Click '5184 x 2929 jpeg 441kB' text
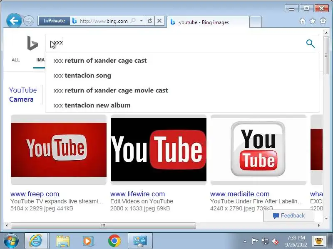The image size is (333, 249). coord(42,209)
